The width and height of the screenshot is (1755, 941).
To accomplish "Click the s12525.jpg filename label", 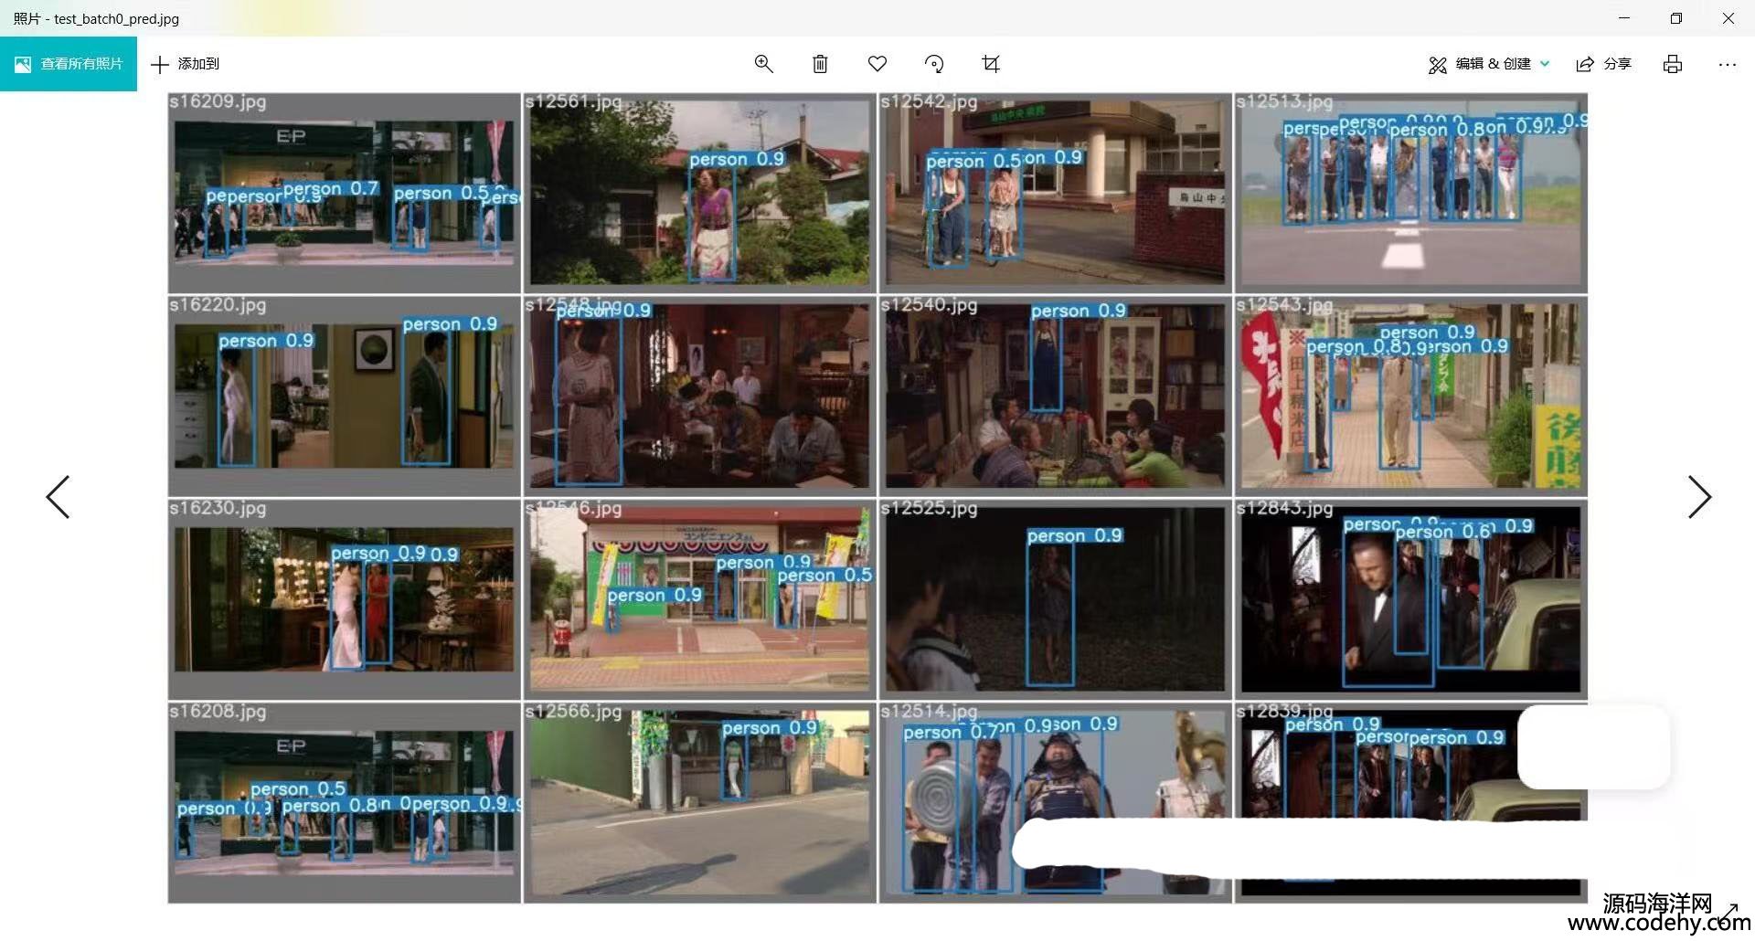I will [x=929, y=508].
